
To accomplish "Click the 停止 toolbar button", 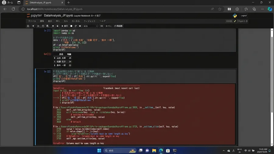I will tap(109, 26).
